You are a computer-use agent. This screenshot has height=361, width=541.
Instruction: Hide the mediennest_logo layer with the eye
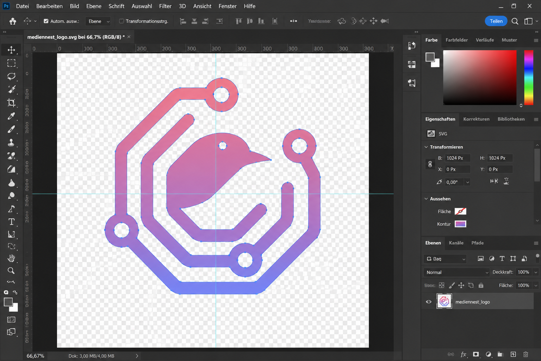(x=429, y=302)
